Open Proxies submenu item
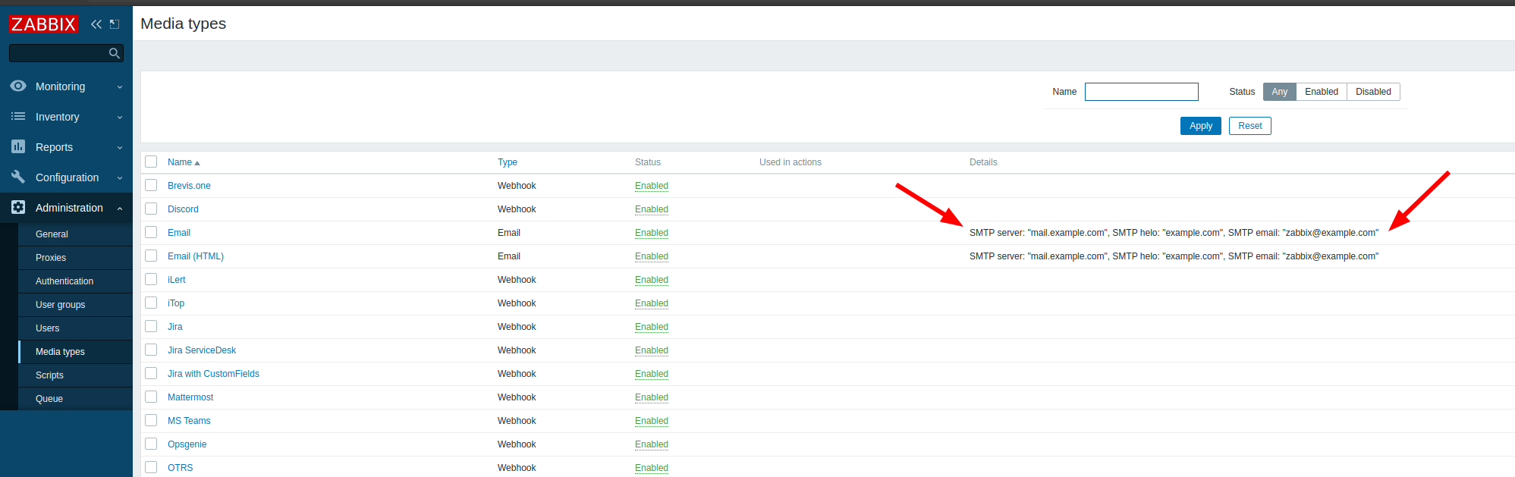The width and height of the screenshot is (1515, 477). pos(51,258)
